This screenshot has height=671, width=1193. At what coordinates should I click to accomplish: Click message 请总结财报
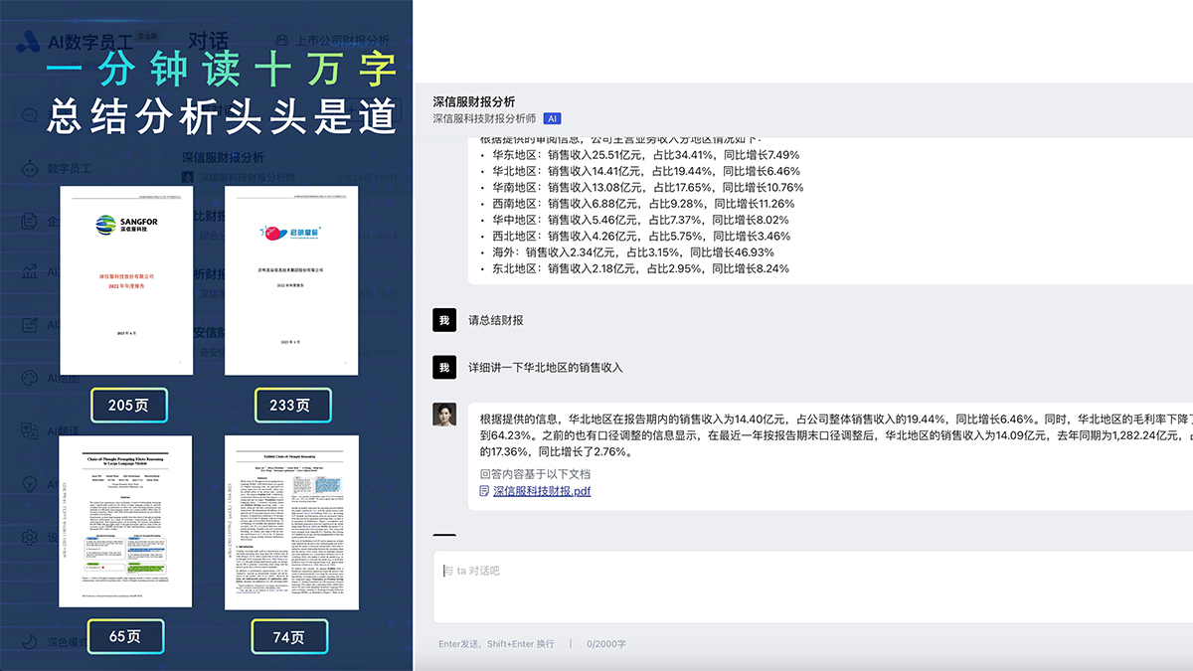[496, 320]
